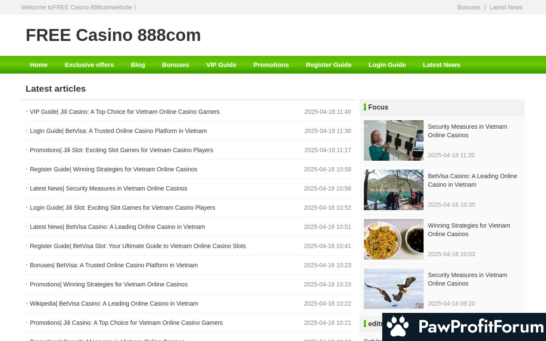The width and height of the screenshot is (546, 341).
Task: Open the Register Guide BetVisa Slot Ultimate Guide article
Action: (x=138, y=246)
